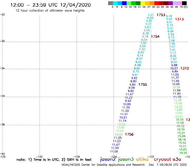Click the red time marker '1313'
The image size is (190, 167).
coord(179,19)
